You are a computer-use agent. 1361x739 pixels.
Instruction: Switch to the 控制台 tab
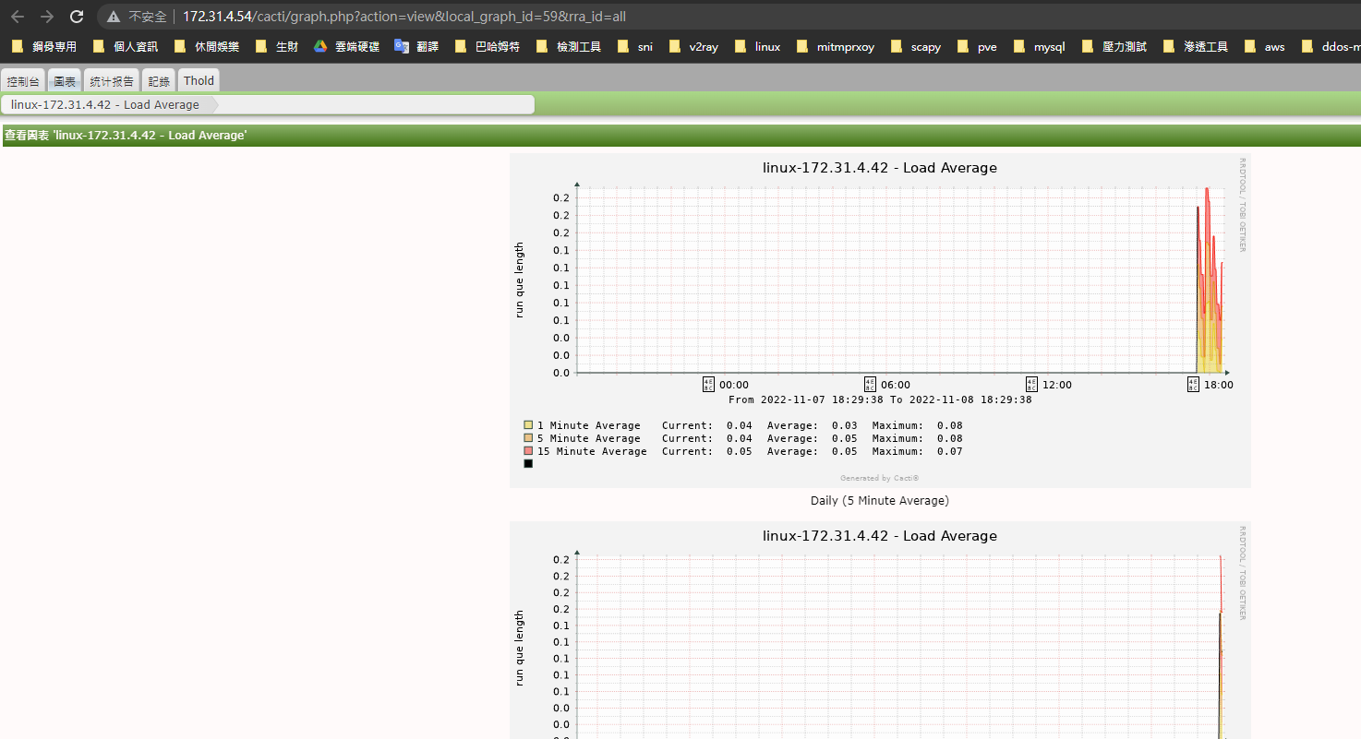point(23,81)
